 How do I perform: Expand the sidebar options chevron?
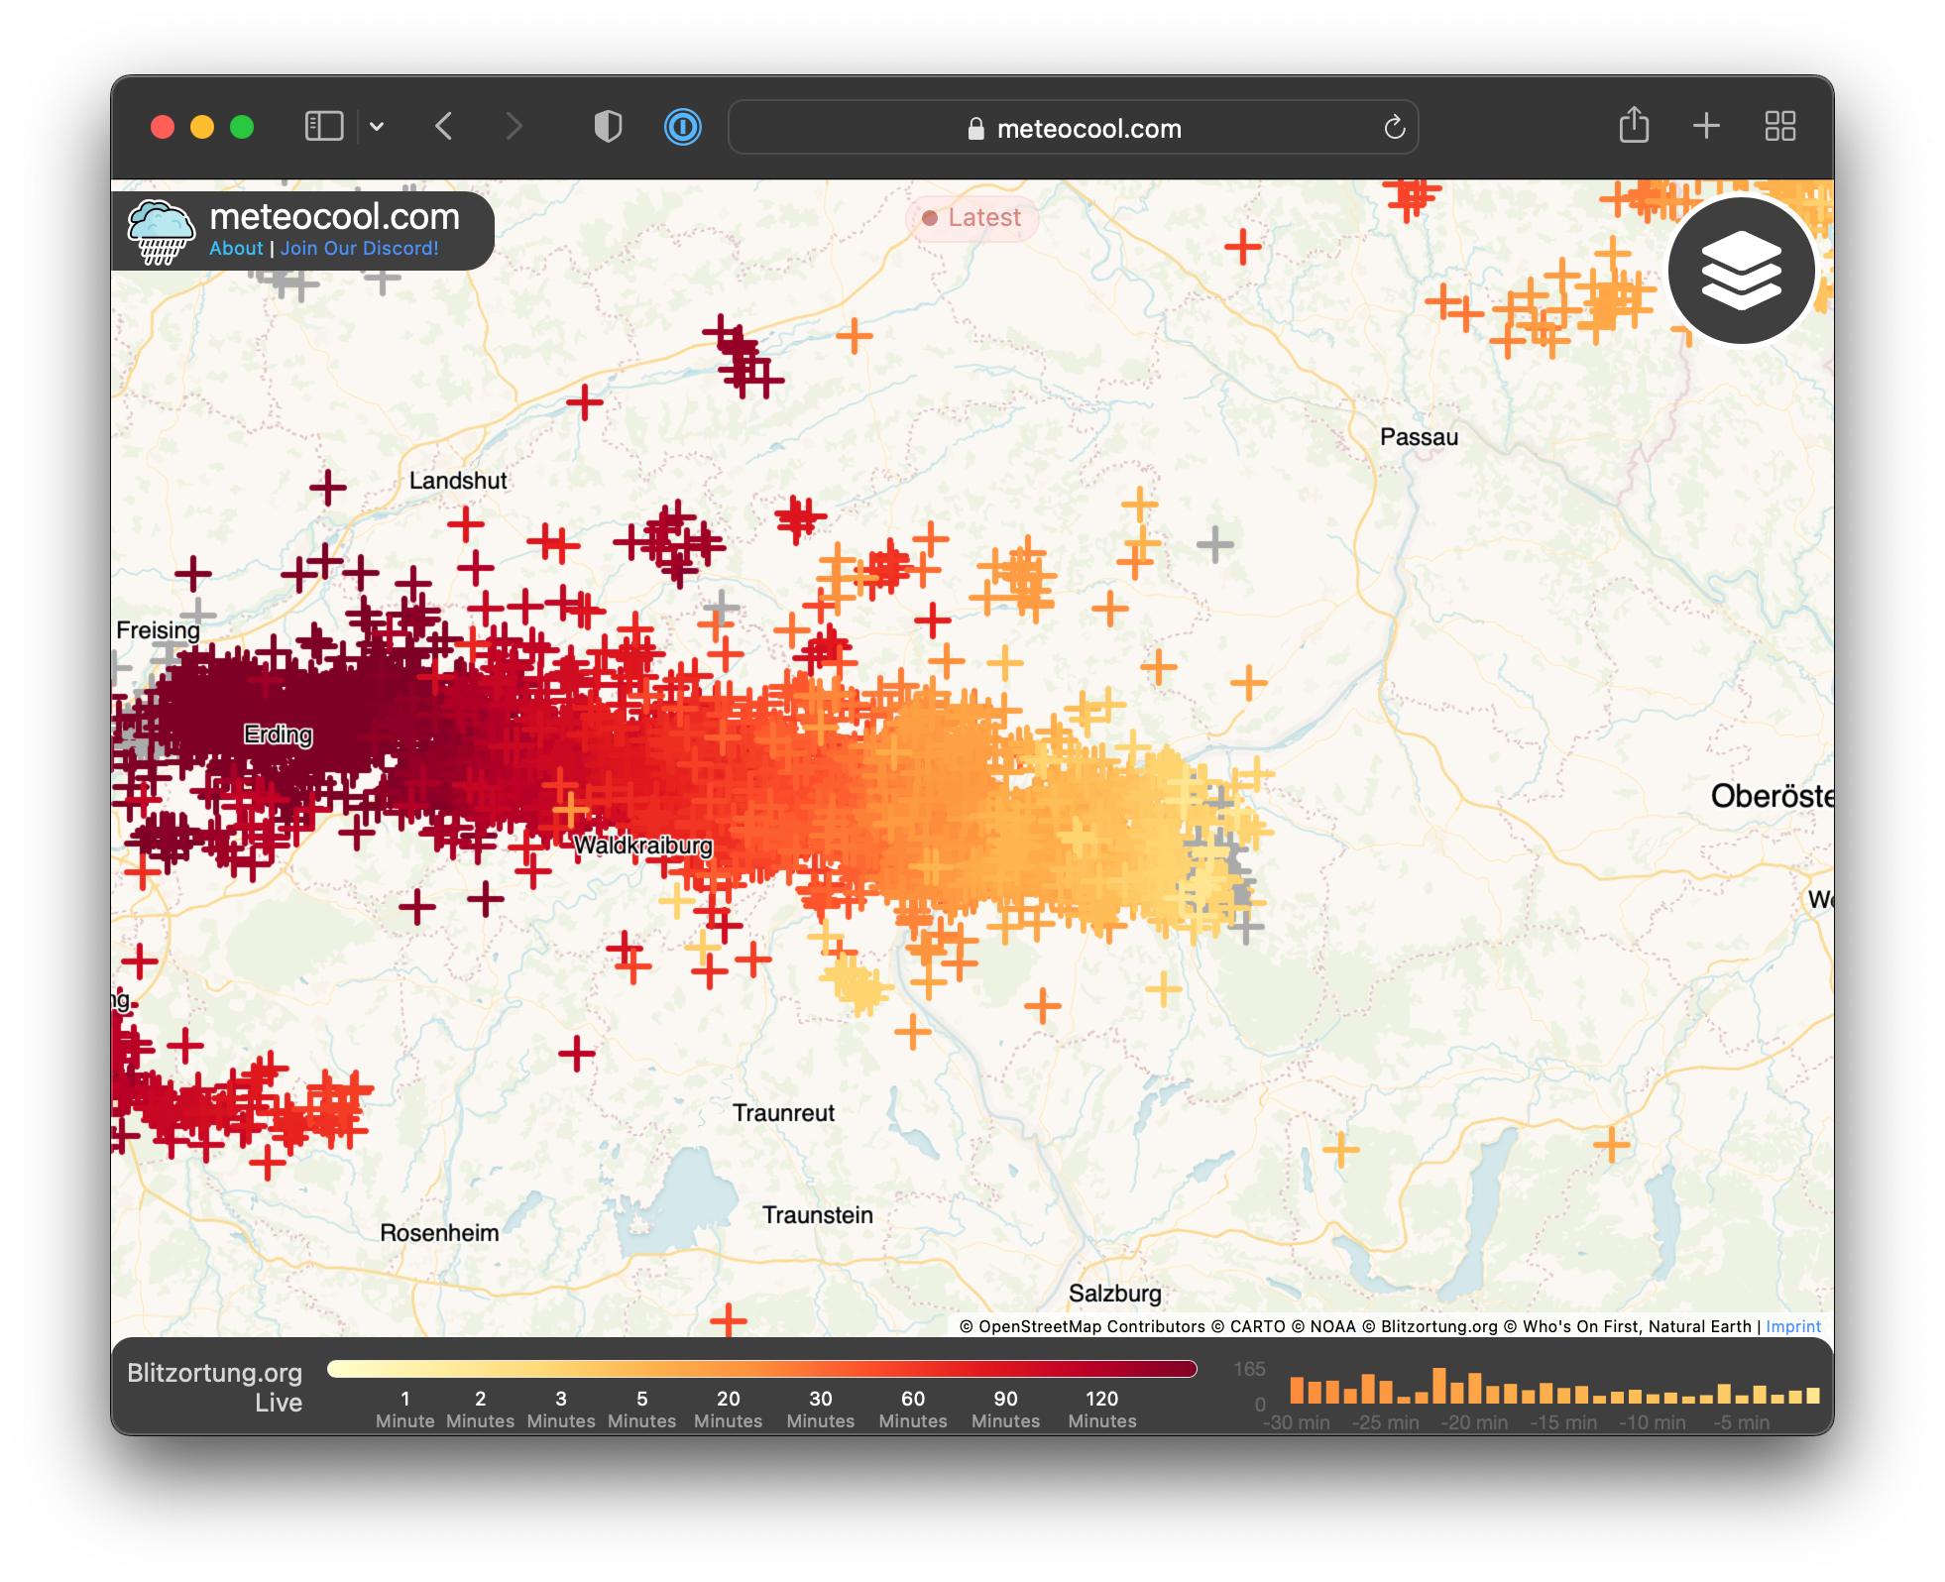click(377, 127)
